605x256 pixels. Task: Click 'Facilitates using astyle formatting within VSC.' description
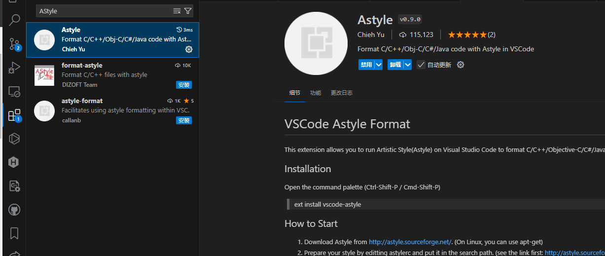point(126,110)
